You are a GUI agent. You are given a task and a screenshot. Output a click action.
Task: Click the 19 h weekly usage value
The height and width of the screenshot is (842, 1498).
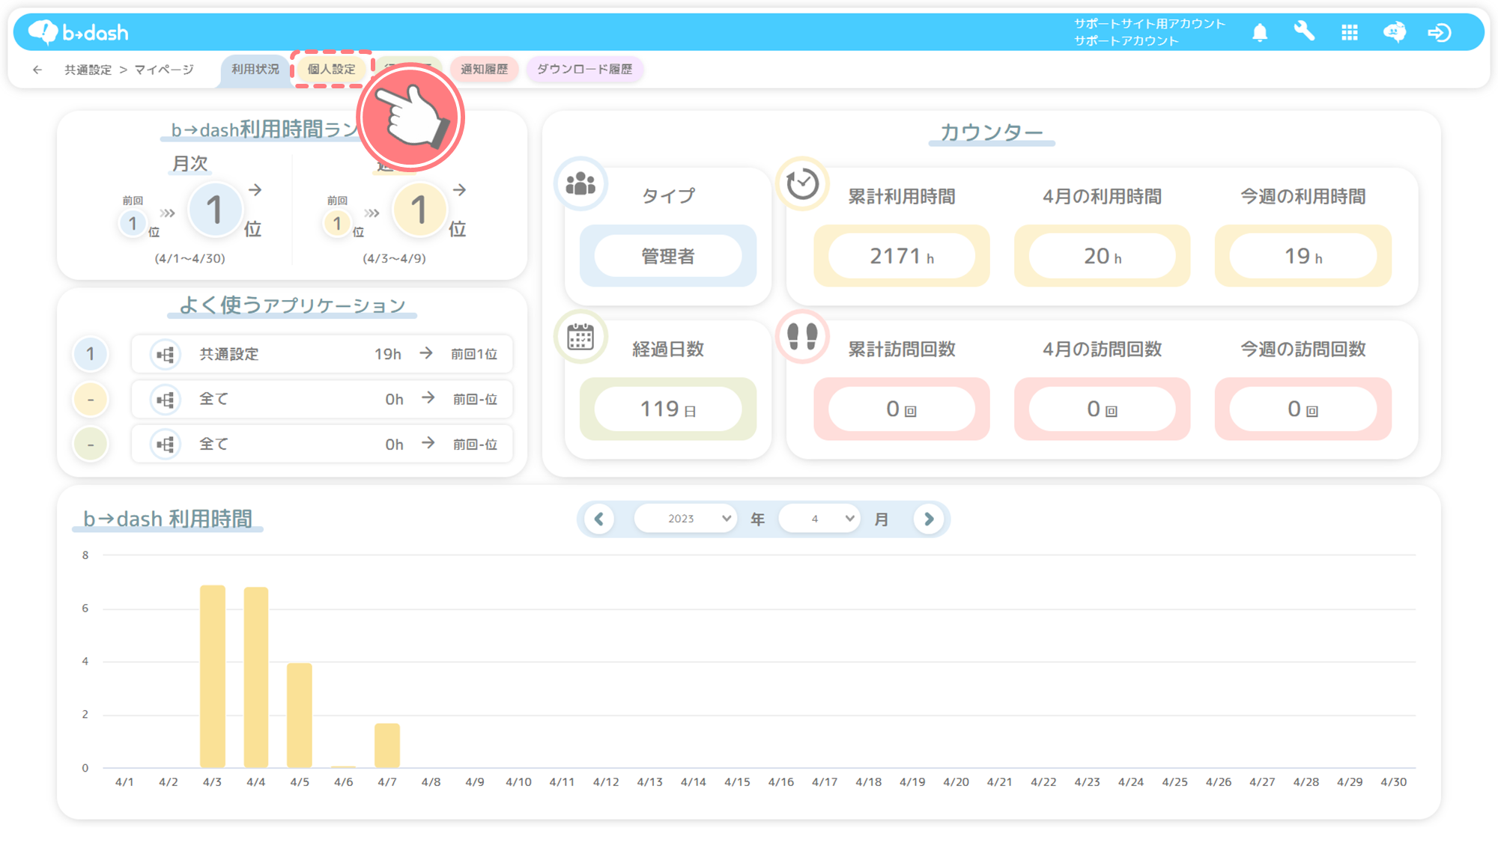pos(1303,256)
